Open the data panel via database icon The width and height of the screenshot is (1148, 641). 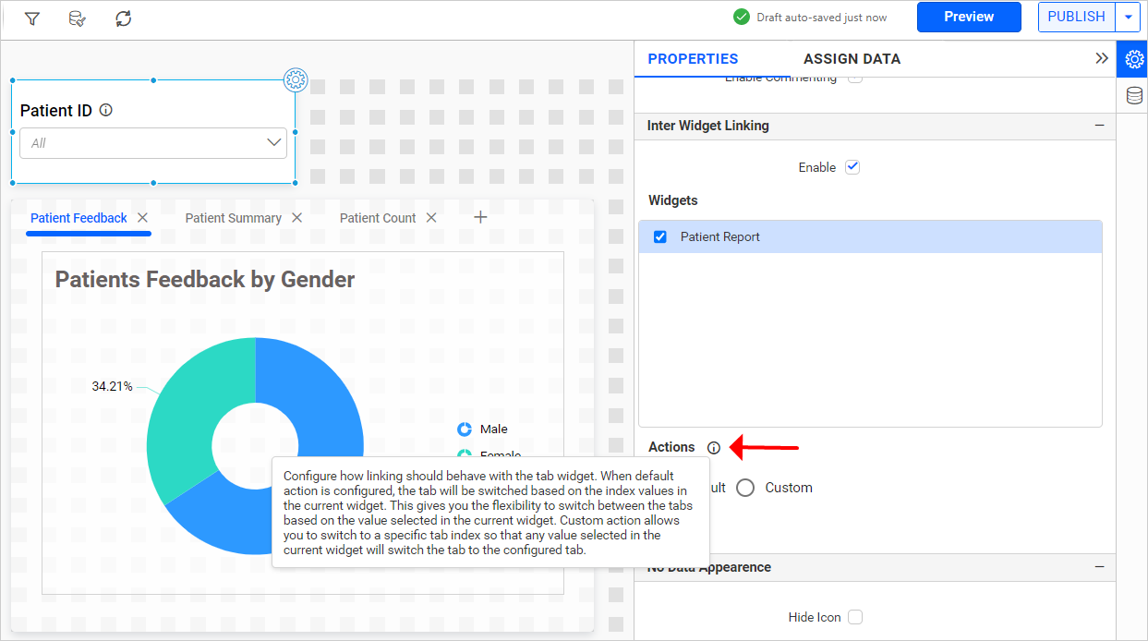pyautogui.click(x=1133, y=94)
